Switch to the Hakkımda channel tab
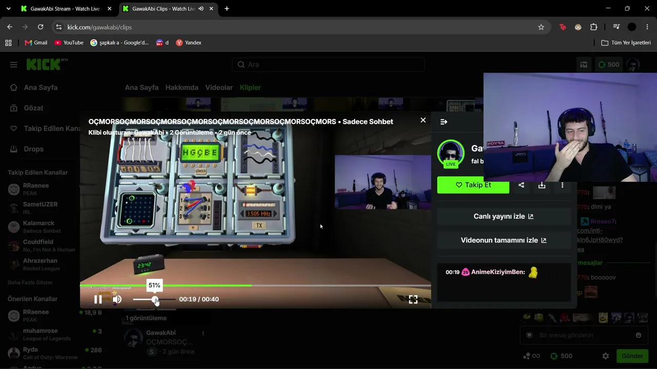This screenshot has height=369, width=657. (x=182, y=88)
